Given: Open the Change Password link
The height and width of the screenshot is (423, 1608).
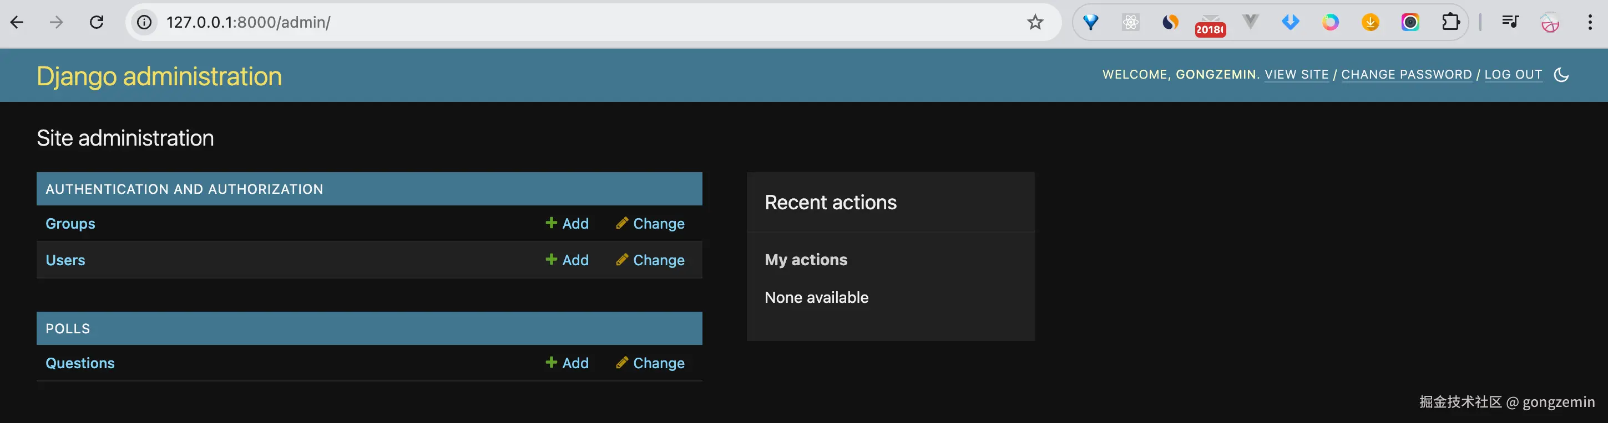Looking at the screenshot, I should click(x=1406, y=75).
